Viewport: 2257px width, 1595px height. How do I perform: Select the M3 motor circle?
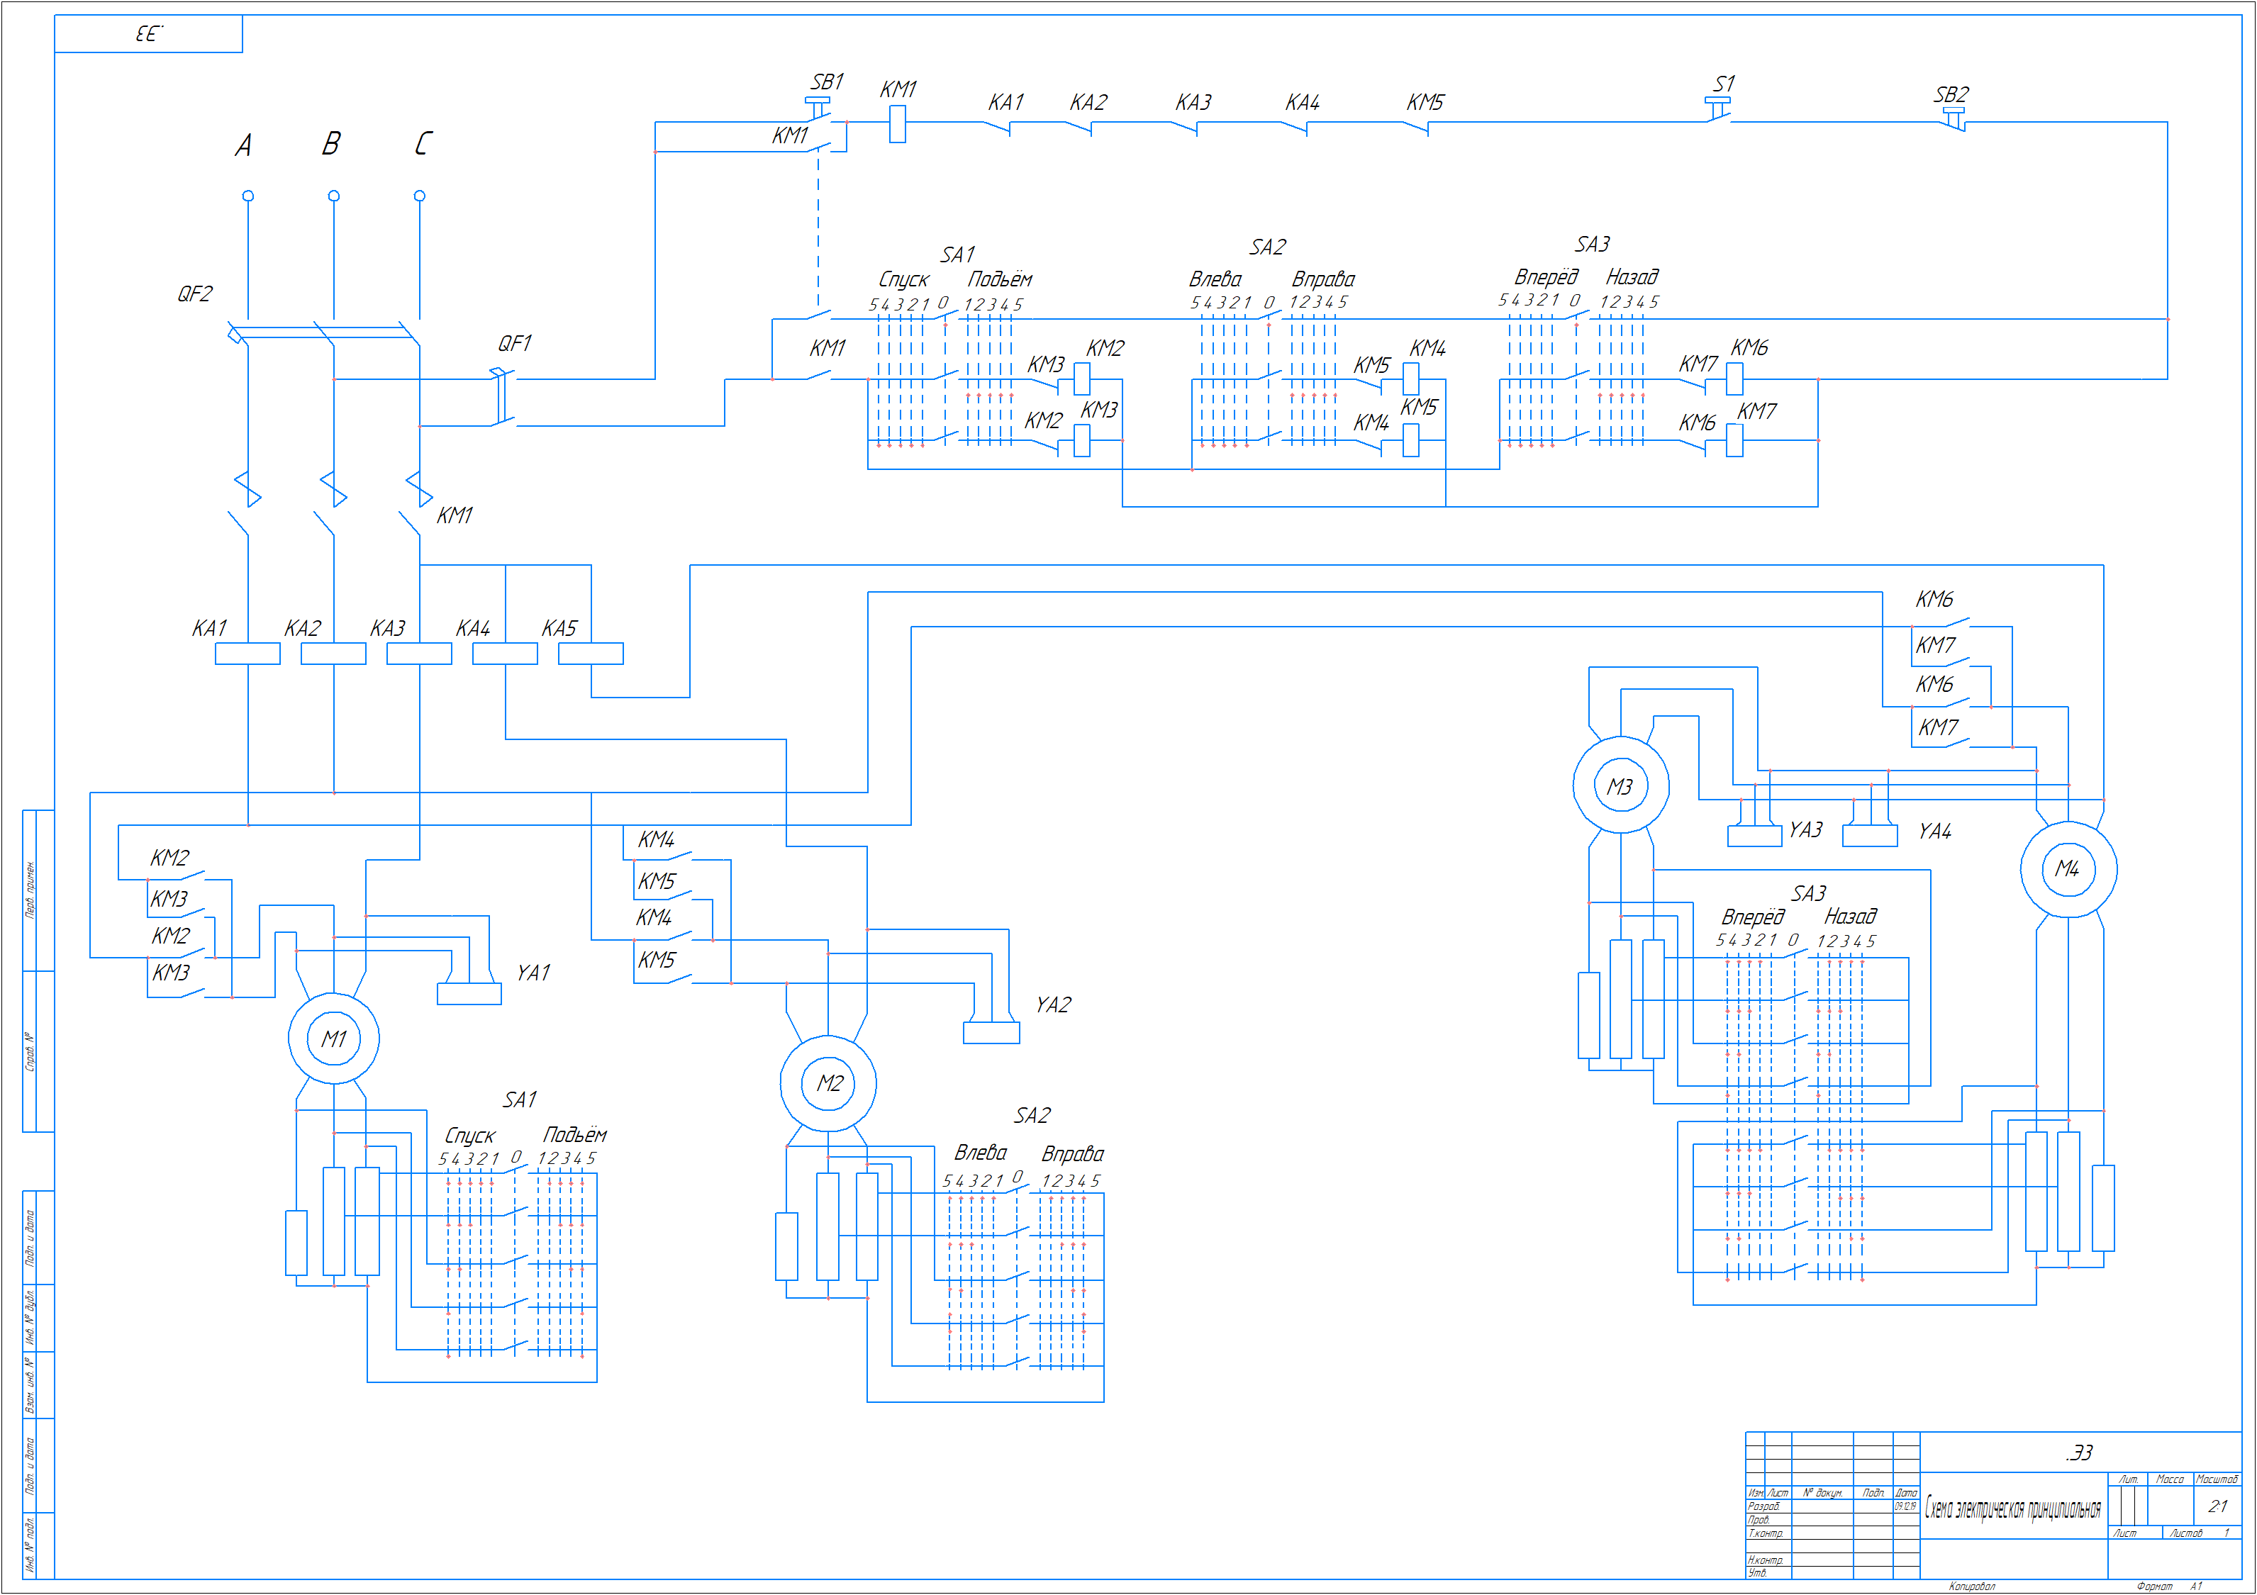click(1620, 786)
